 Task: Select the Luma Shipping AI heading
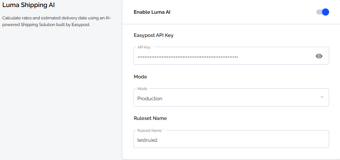pos(29,5)
